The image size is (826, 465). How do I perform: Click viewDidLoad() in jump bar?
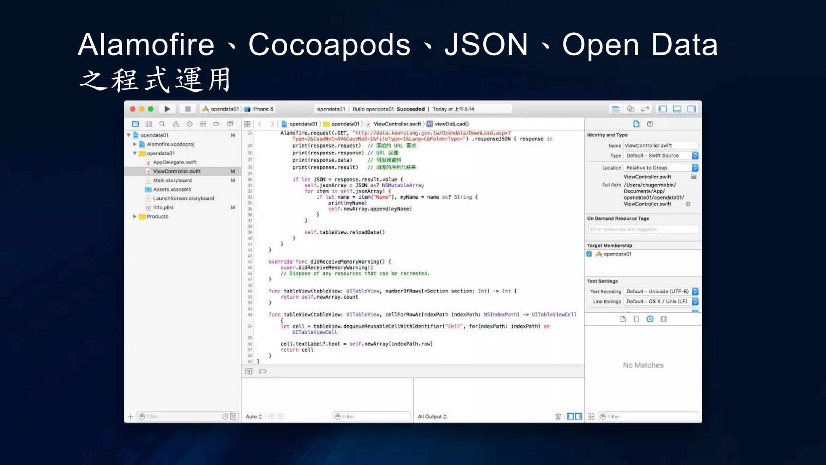pos(448,124)
